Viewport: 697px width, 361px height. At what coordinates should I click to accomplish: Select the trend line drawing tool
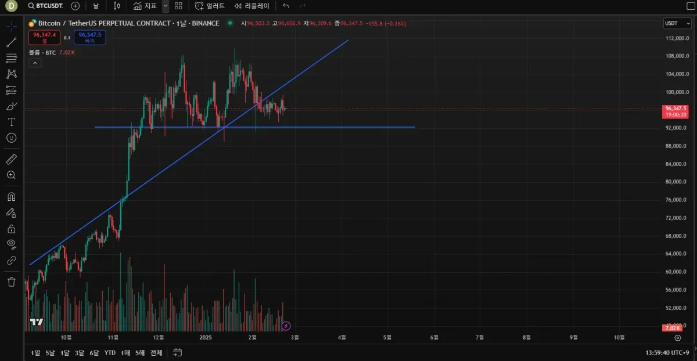[x=11, y=42]
